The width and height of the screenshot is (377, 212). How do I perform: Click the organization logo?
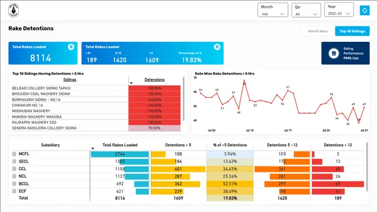pos(14,11)
